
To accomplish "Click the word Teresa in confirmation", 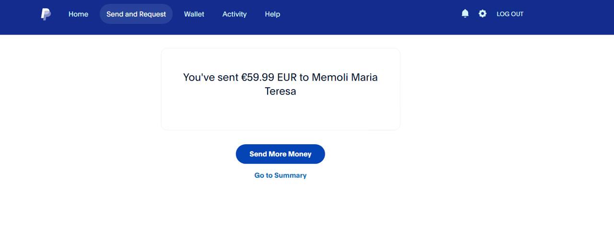I will pos(281,91).
